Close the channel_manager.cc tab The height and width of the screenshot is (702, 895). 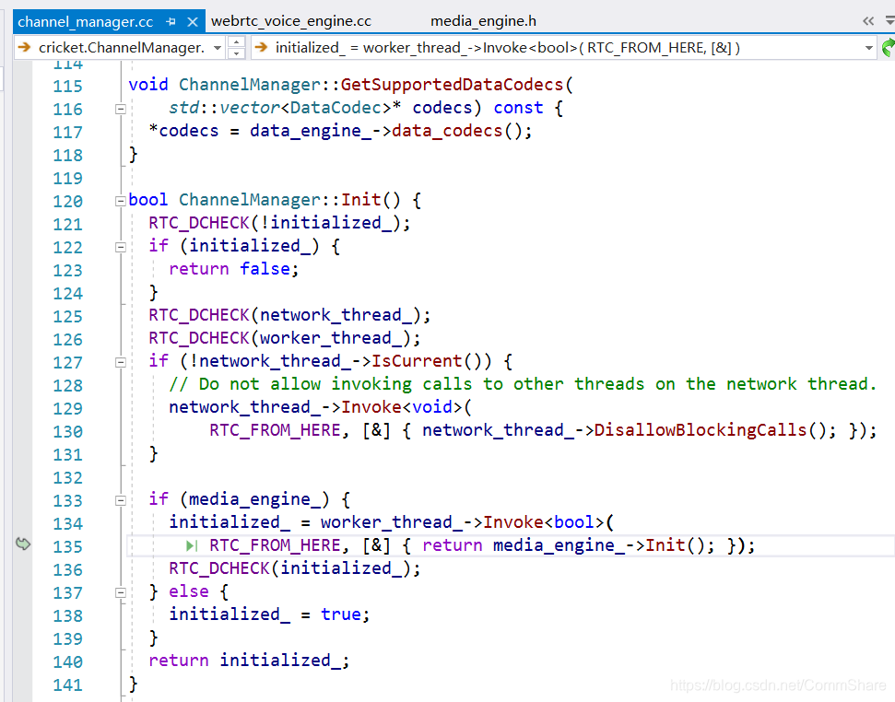coord(193,22)
